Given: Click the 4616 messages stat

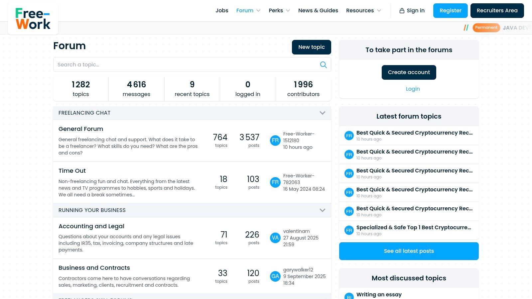Looking at the screenshot, I should pyautogui.click(x=136, y=89).
